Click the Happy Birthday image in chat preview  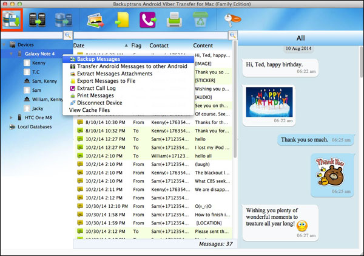click(269, 102)
